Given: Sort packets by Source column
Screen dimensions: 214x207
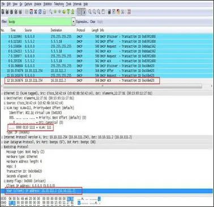Looking at the screenshot, I should (x=28, y=30).
